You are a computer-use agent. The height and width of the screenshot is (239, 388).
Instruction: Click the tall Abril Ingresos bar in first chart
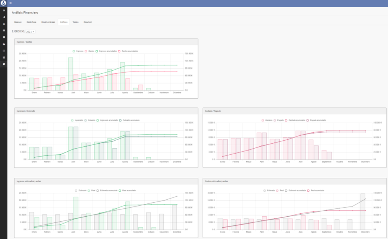tap(70, 74)
